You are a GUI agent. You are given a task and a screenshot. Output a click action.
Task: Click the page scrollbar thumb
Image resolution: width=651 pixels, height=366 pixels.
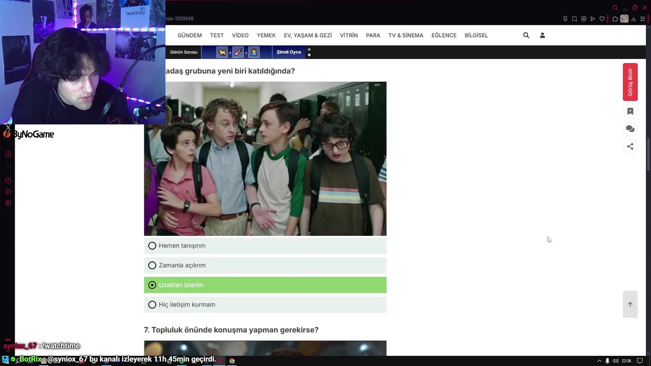point(648,155)
